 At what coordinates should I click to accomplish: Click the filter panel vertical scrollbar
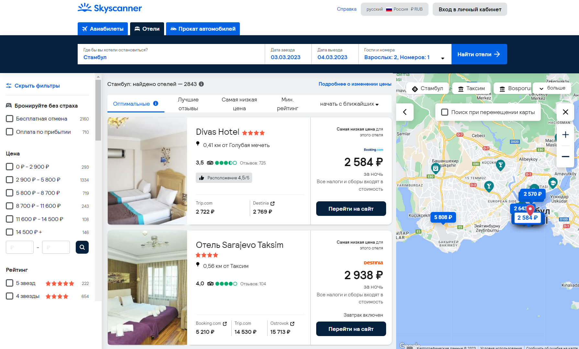(98, 110)
